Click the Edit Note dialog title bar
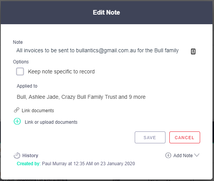The height and width of the screenshot is (181, 214). [107, 13]
